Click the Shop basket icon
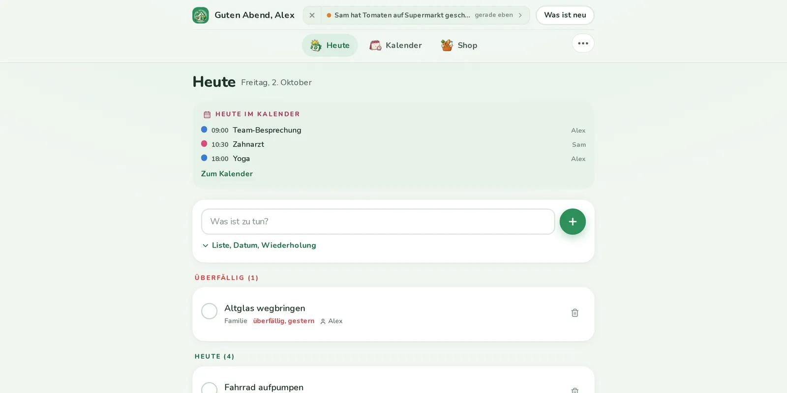Viewport: 787px width, 393px height. click(447, 45)
